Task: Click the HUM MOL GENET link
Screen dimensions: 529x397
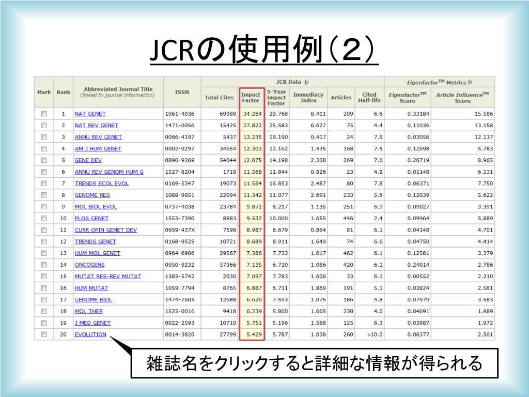Action: (97, 253)
